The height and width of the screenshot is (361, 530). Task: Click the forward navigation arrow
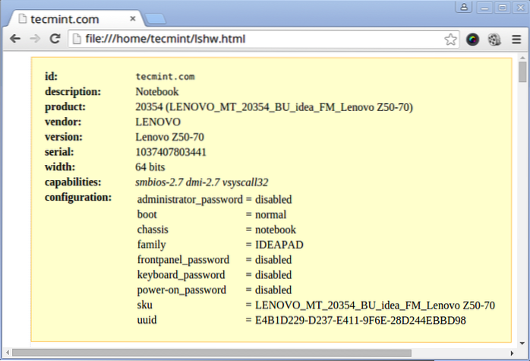tap(34, 39)
